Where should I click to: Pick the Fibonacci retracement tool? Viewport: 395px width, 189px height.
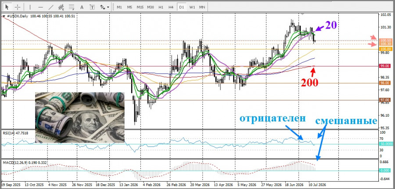(x=72, y=7)
